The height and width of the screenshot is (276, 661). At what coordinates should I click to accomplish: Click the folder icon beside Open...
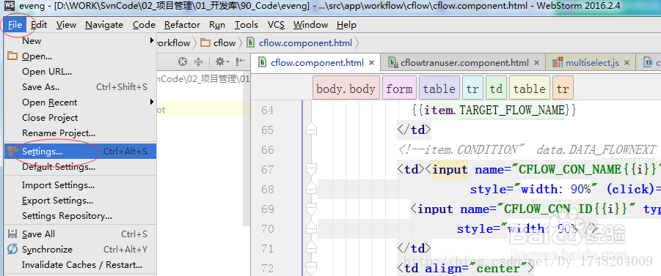pyautogui.click(x=12, y=56)
